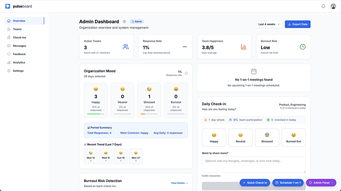This screenshot has width=341, height=191.
Task: Open the user profile avatar
Action: point(333,6)
